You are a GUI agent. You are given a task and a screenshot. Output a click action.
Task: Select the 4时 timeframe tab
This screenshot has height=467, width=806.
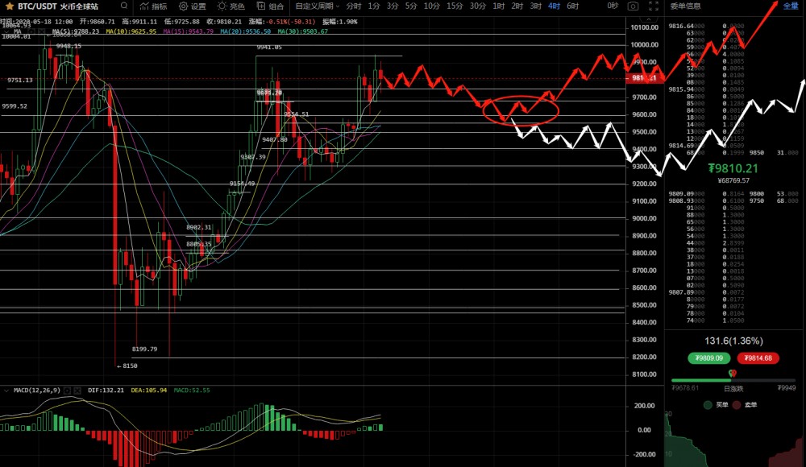554,6
